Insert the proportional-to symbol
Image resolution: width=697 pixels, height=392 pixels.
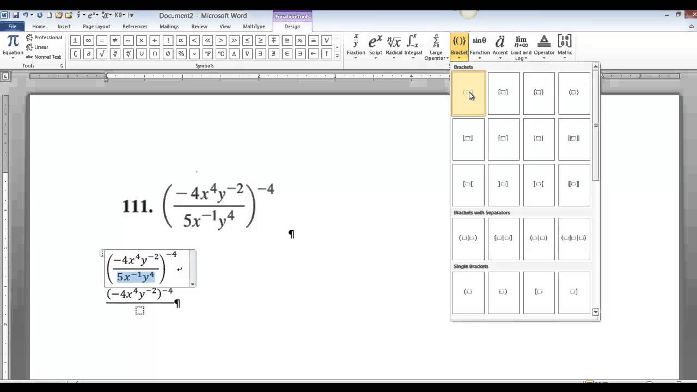tap(181, 40)
